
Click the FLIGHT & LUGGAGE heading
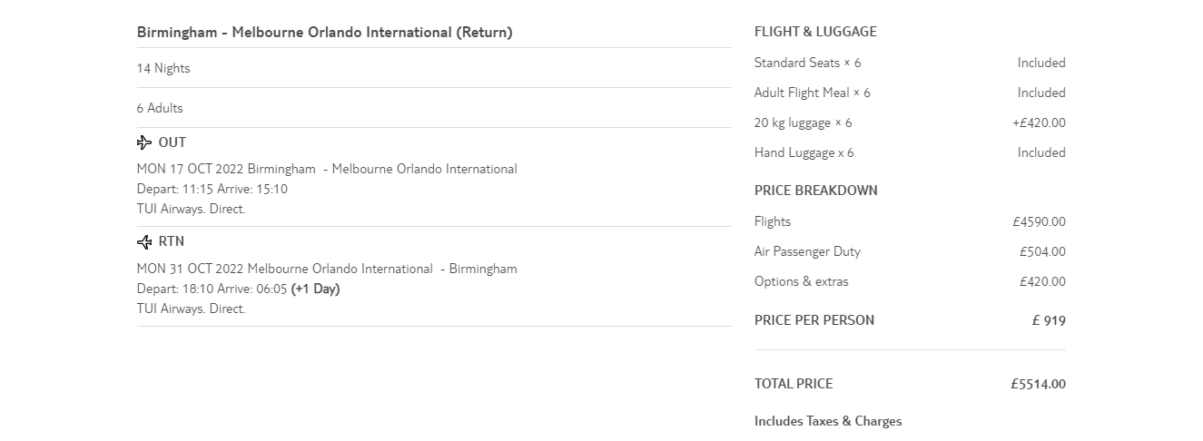(815, 32)
